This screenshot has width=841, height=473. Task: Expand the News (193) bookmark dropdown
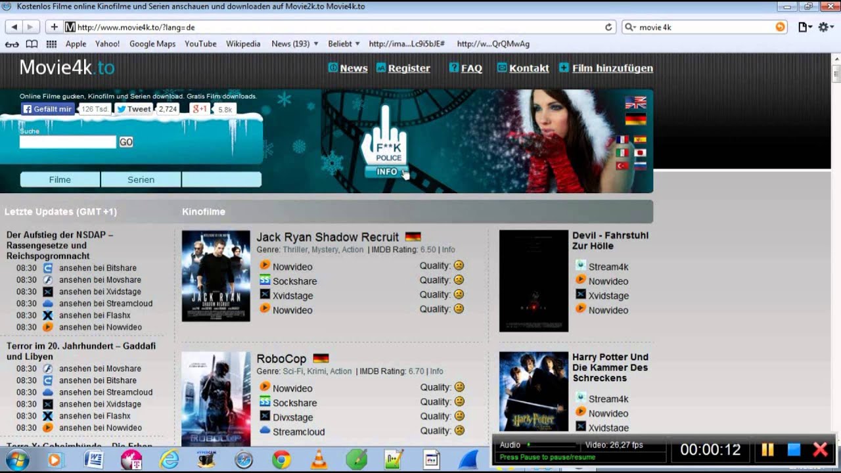[294, 44]
